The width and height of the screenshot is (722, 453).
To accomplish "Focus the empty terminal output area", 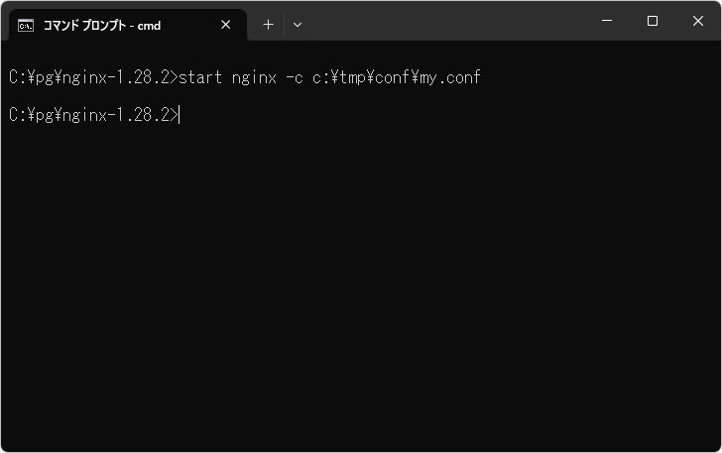I will coord(361,287).
